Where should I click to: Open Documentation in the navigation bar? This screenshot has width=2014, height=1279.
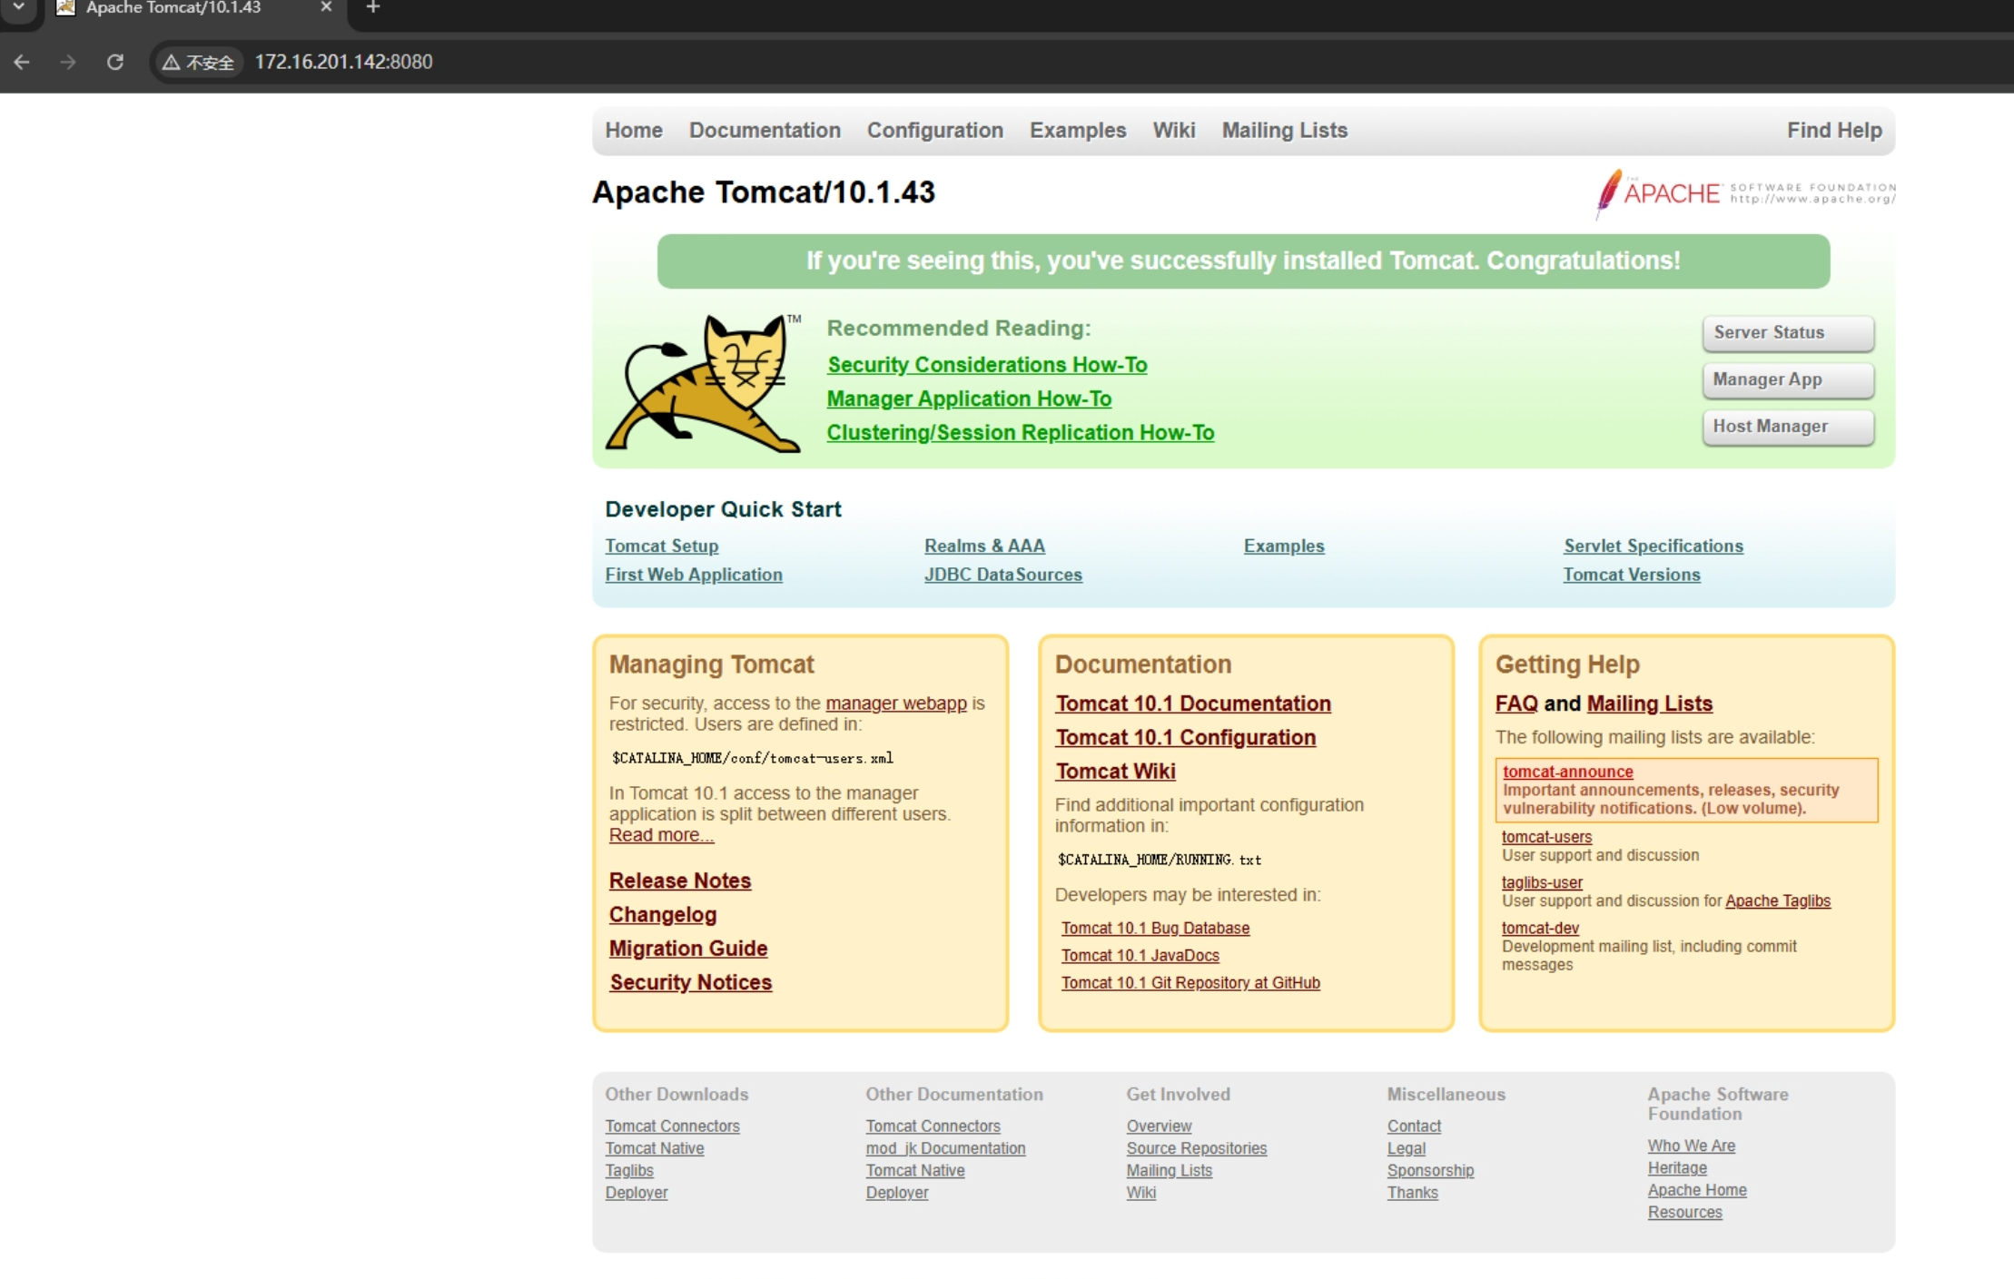(765, 130)
